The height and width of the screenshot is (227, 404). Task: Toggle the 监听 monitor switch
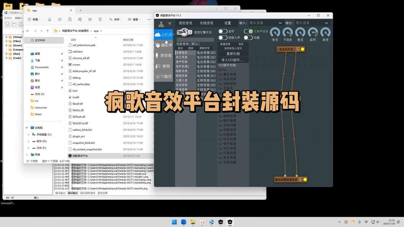click(x=223, y=32)
